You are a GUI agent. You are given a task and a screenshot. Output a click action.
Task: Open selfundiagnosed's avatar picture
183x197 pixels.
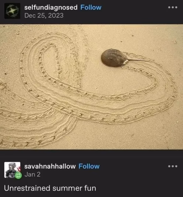click(x=12, y=11)
